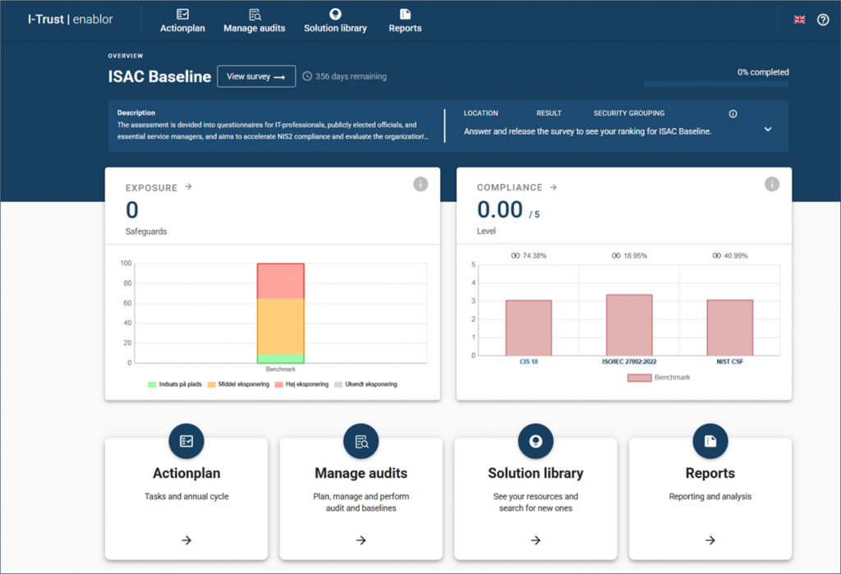
Task: Click the round Reports card icon
Action: [710, 442]
